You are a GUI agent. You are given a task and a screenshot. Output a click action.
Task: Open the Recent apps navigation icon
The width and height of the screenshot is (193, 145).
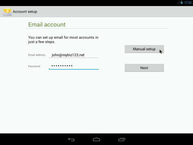click(122, 140)
